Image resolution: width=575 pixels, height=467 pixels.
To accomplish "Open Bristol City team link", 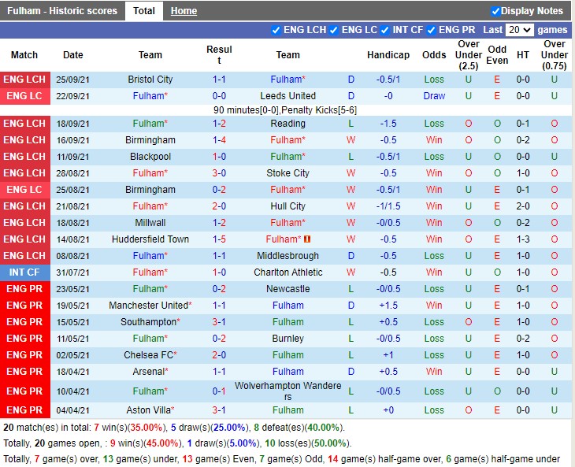I will 150,80.
